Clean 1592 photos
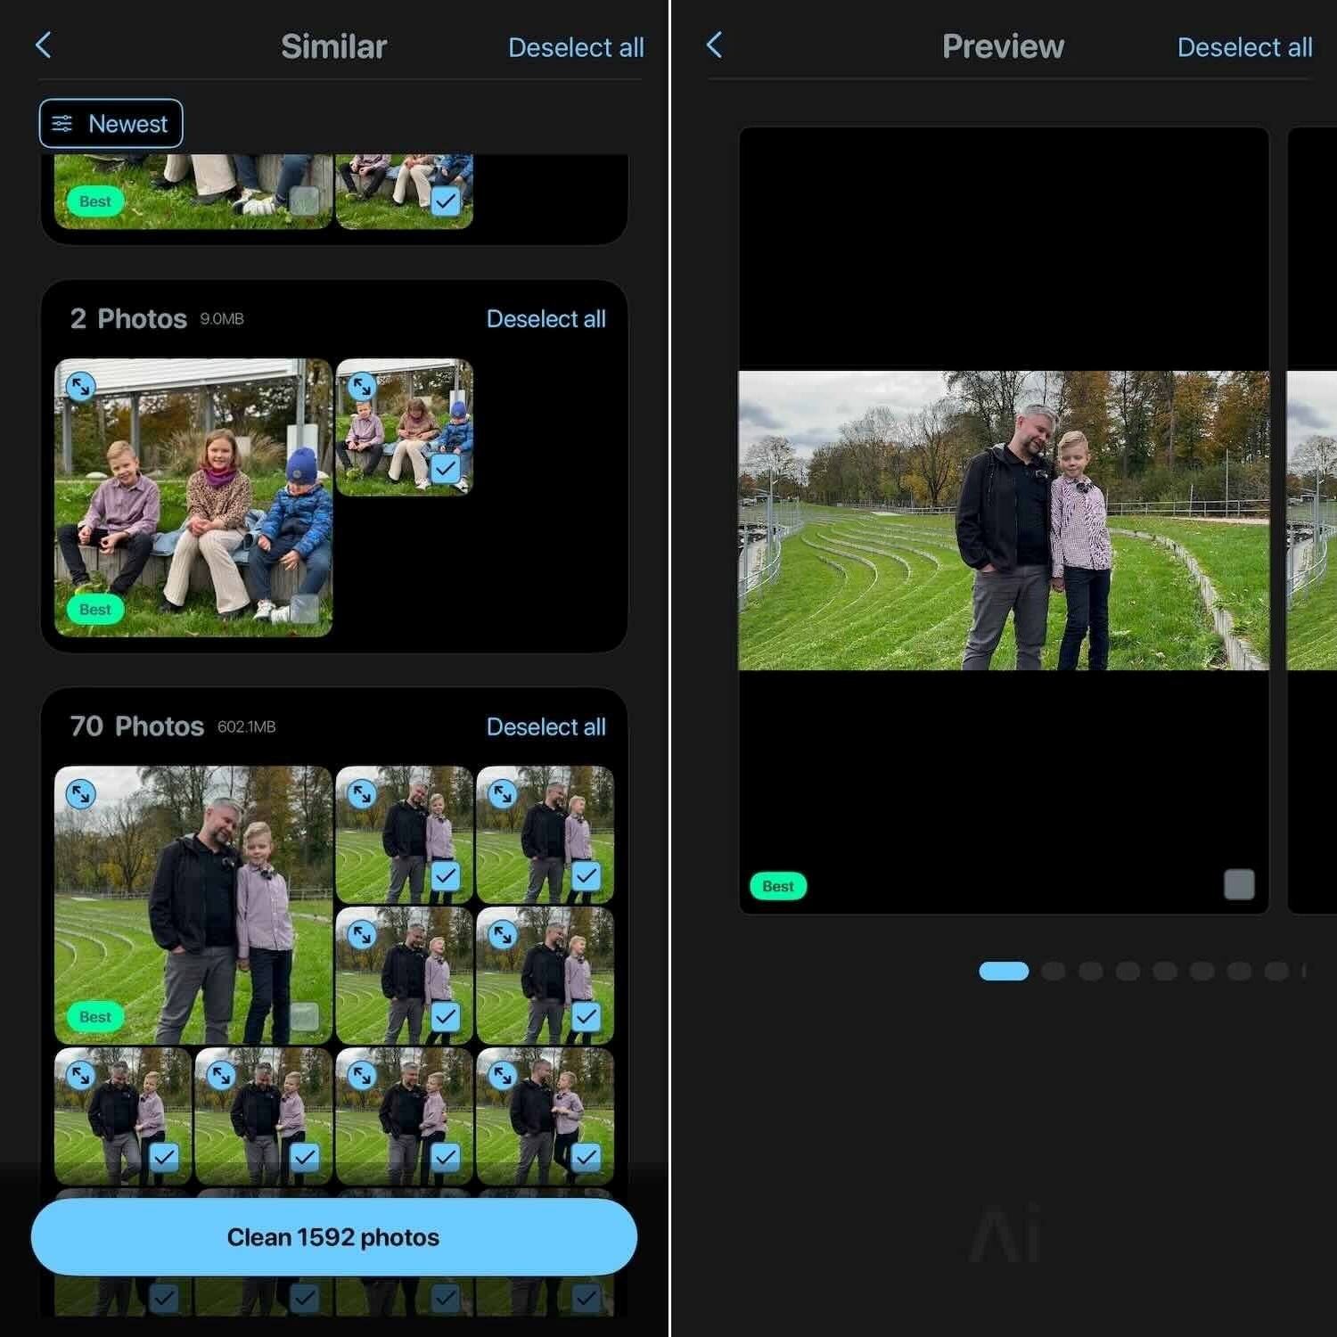 click(x=333, y=1237)
